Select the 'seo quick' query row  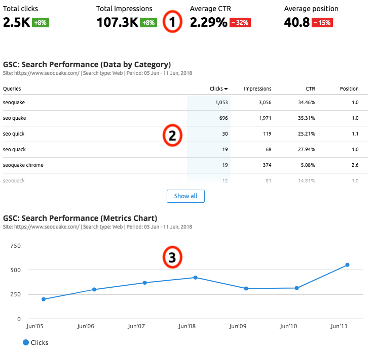[185, 134]
